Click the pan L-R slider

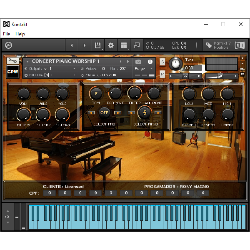coord(185,76)
